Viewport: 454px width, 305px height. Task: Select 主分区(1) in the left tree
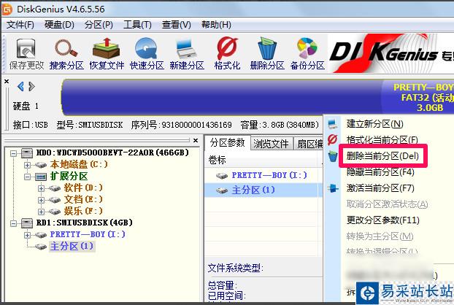pos(72,246)
